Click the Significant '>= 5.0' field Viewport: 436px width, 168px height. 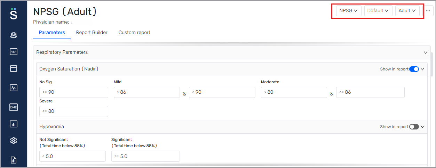[145, 156]
